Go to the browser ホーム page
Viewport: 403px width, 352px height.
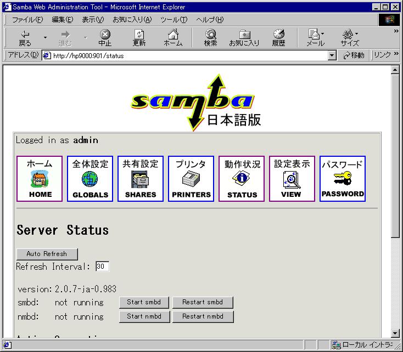tap(173, 38)
